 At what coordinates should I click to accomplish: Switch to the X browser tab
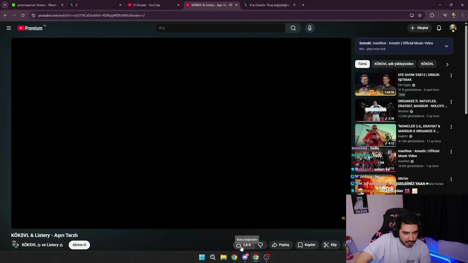point(95,5)
